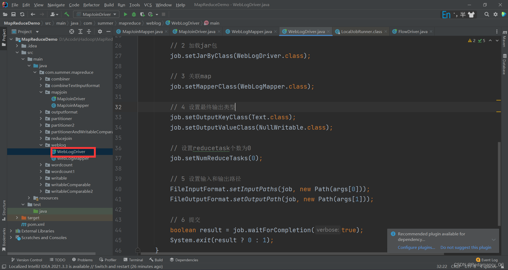Jump to previous highlighted error arrow
This screenshot has width=508, height=270.
click(490, 40)
